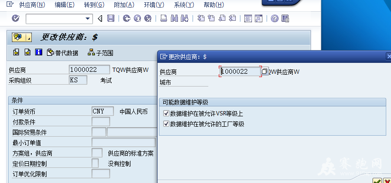This screenshot has height=183, width=391.
Task: Uncheck 数据维护在被允许的工厂等级 checkbox
Action: click(167, 123)
